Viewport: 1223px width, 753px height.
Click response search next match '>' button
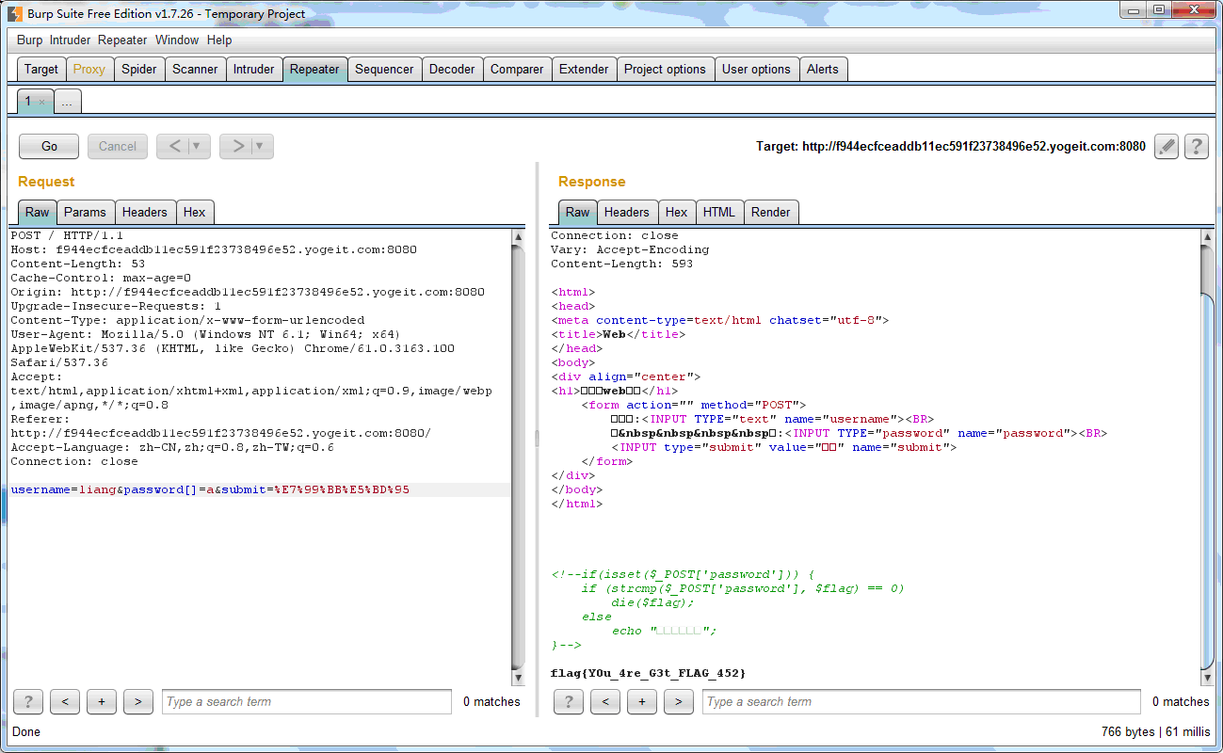[x=679, y=701]
